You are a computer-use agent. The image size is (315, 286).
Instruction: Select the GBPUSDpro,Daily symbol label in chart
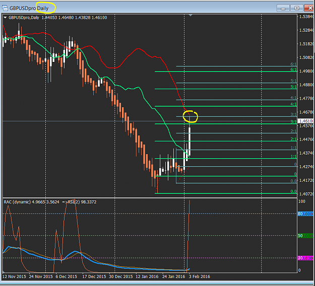click(x=24, y=18)
